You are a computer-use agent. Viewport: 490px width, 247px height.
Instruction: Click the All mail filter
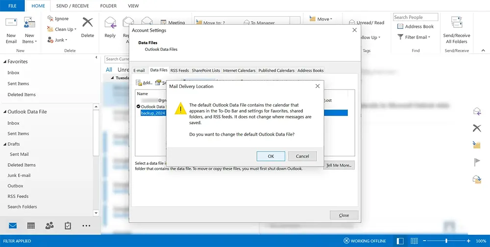tap(109, 69)
